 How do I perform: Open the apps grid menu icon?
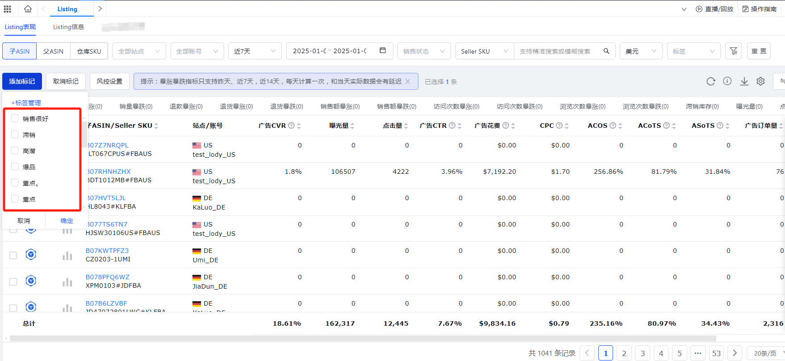8,9
